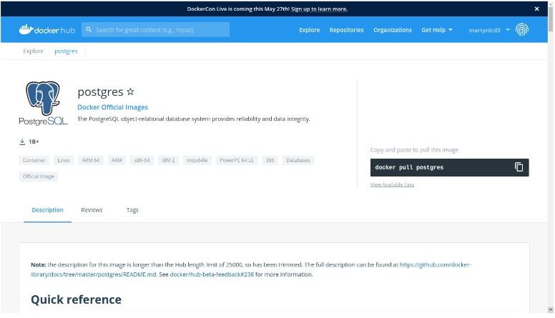
Task: Star the postgres repository
Action: tap(130, 91)
